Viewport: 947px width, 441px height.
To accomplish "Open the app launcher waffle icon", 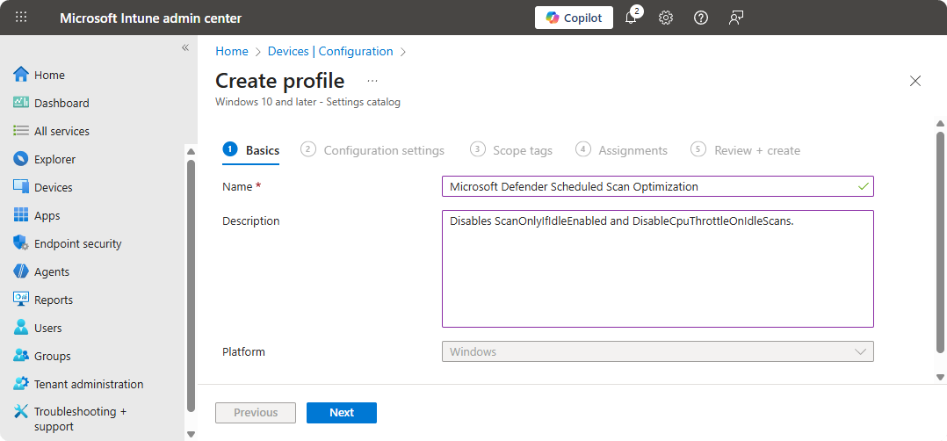I will click(21, 18).
